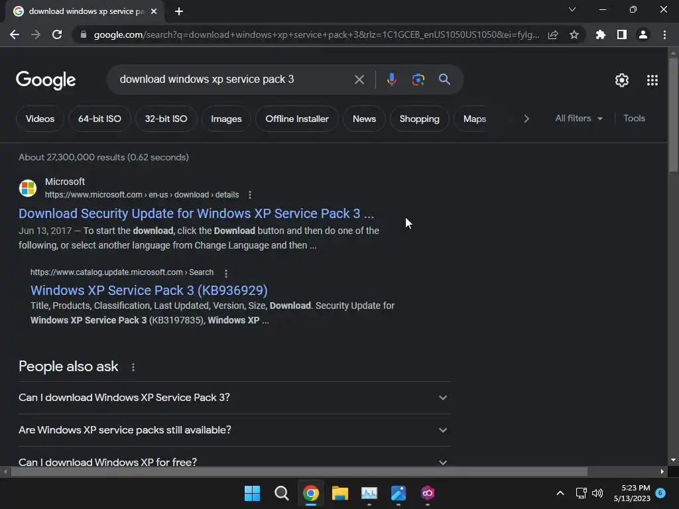The width and height of the screenshot is (679, 509).
Task: Click the Chrome taskbar icon
Action: [x=310, y=493]
